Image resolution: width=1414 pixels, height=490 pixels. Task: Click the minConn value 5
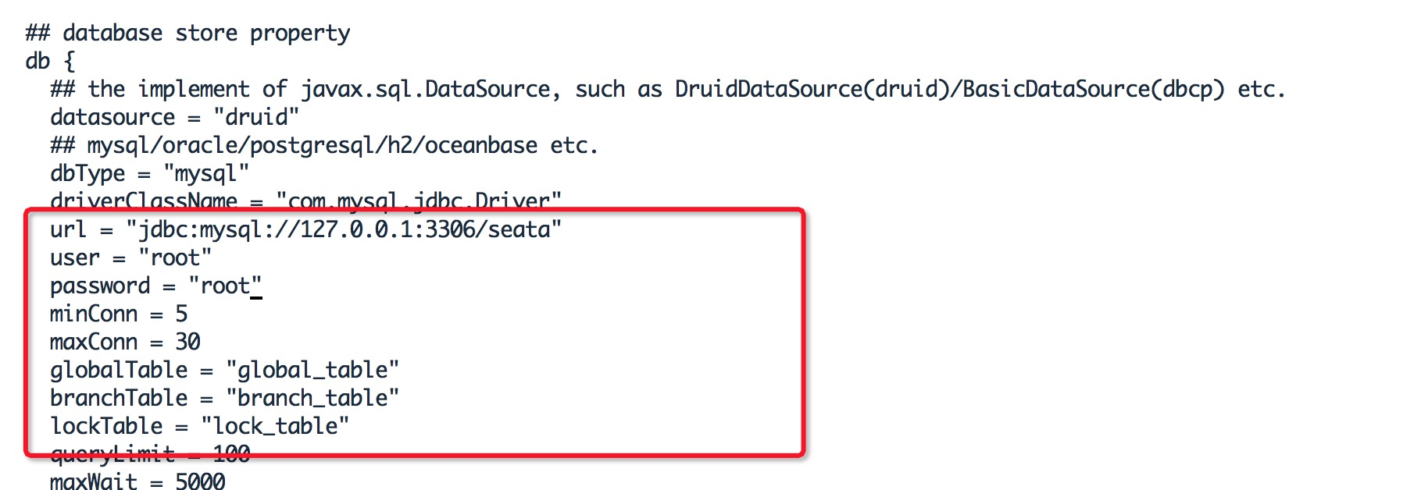pyautogui.click(x=181, y=314)
